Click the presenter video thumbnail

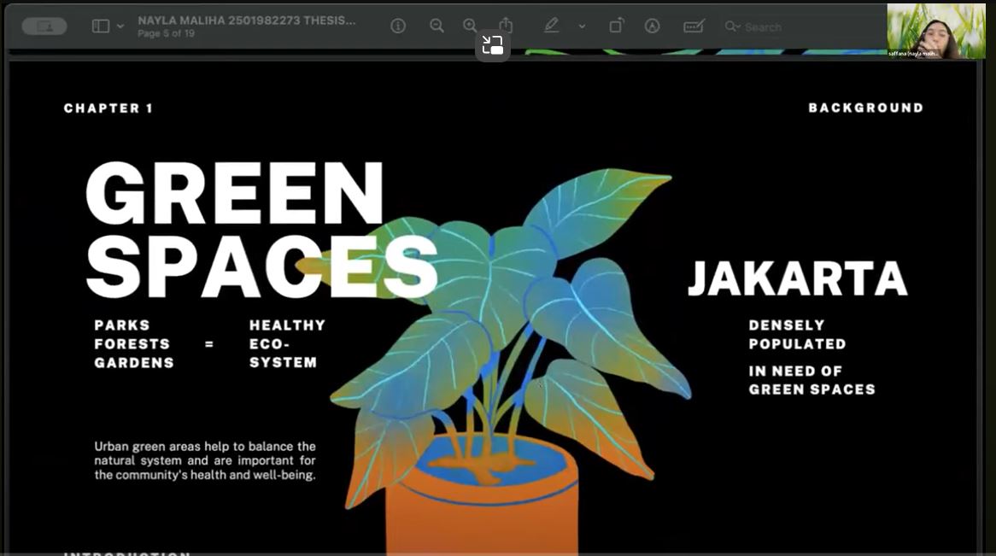click(x=935, y=31)
